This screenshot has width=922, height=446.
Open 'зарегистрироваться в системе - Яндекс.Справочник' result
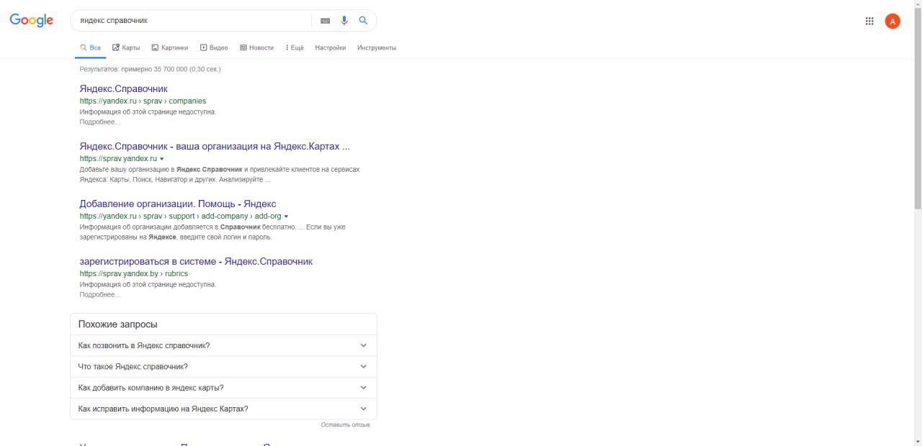[196, 261]
